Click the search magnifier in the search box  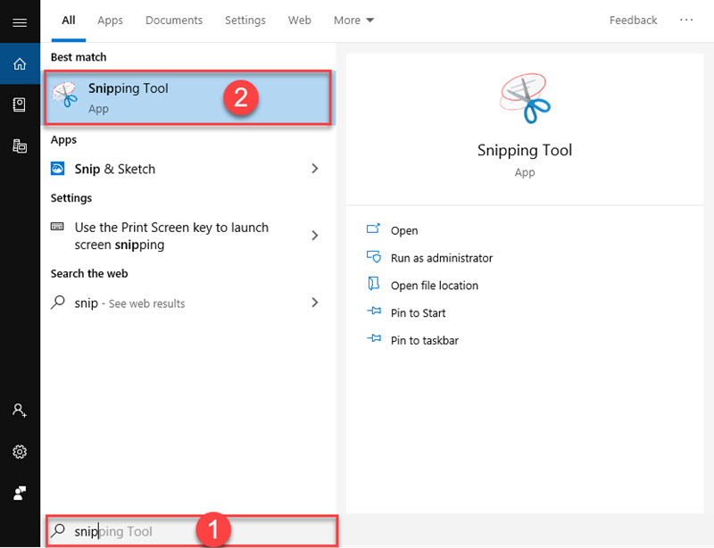pyautogui.click(x=58, y=530)
